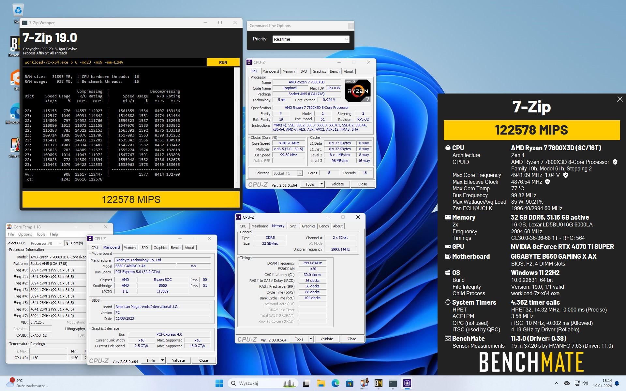The image size is (626, 391).
Task: Open Core Temp from the taskbar
Action: tap(364, 383)
